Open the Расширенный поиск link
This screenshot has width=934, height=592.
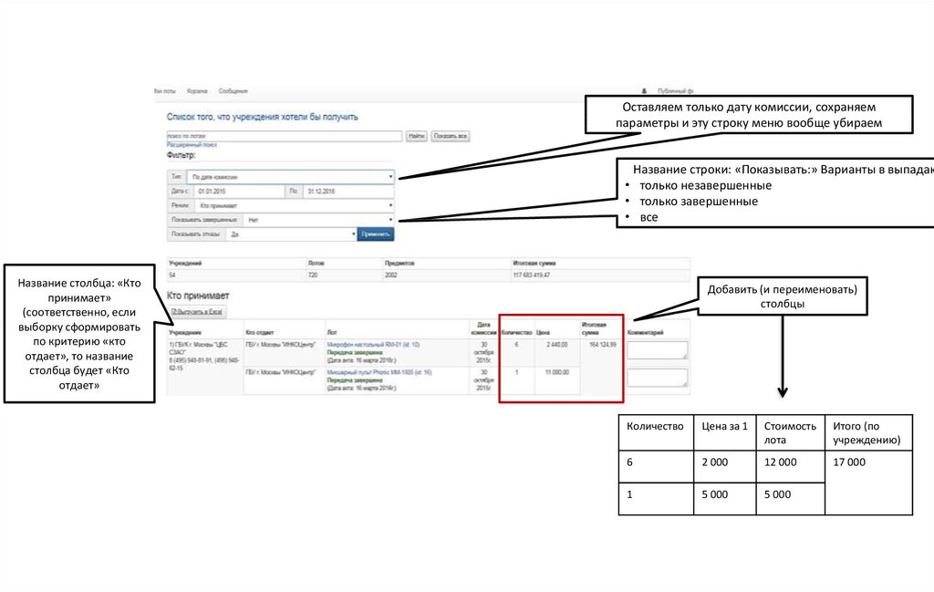(192, 145)
